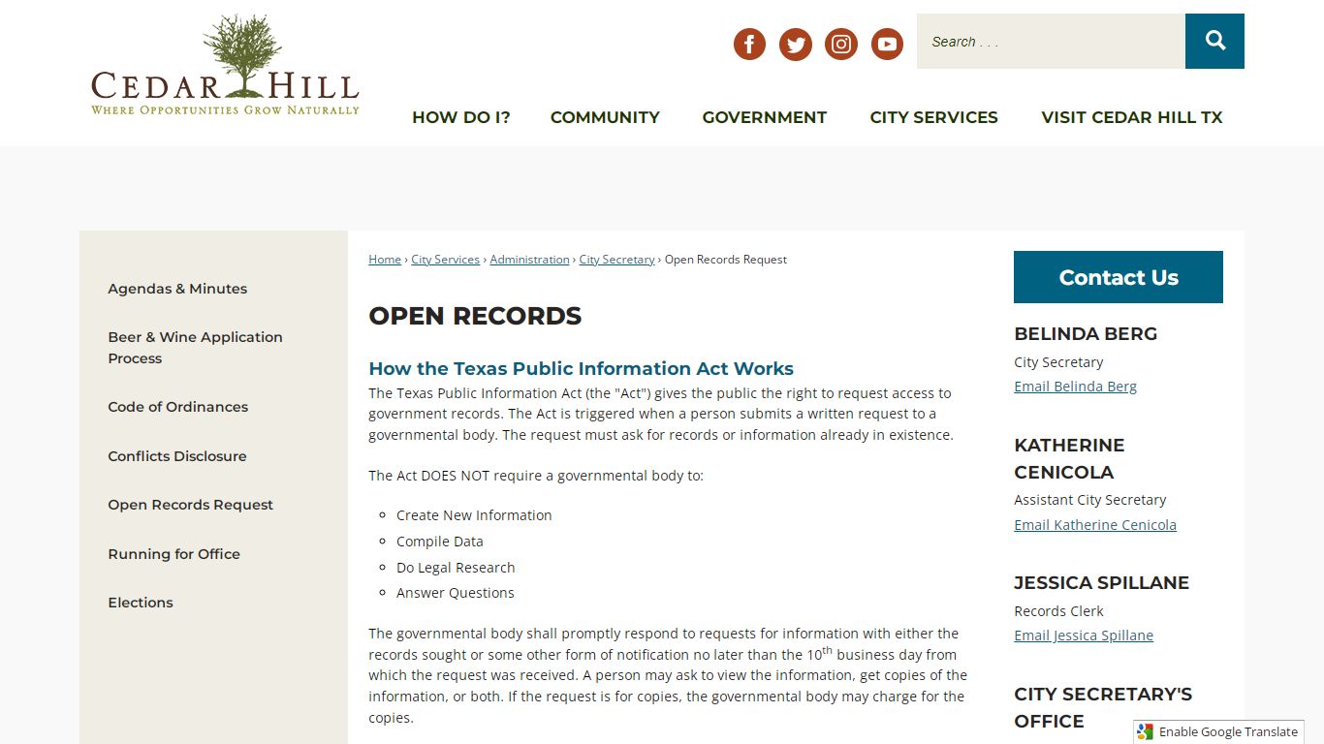Click the Google Translate icon
This screenshot has width=1324, height=744.
click(1146, 732)
